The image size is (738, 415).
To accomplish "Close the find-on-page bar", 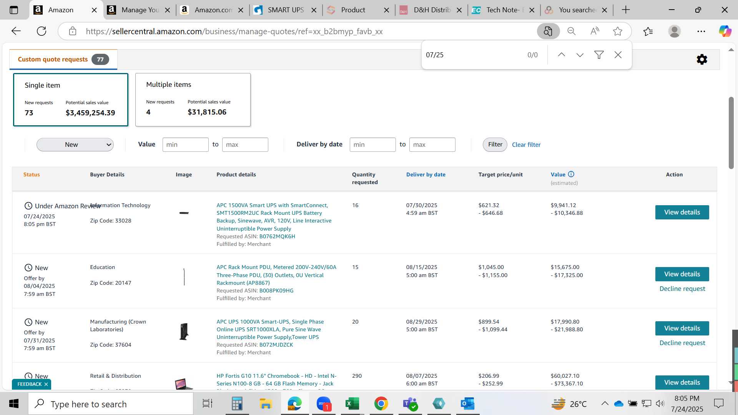I will pyautogui.click(x=618, y=55).
